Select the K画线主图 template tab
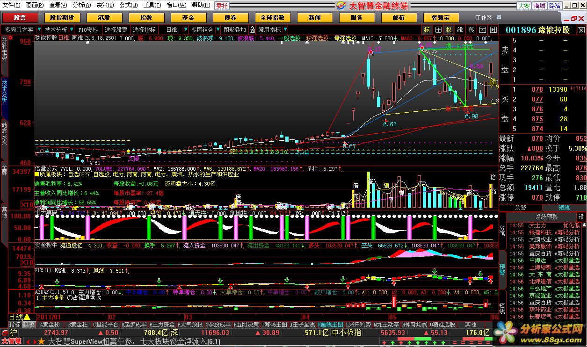 (330, 324)
